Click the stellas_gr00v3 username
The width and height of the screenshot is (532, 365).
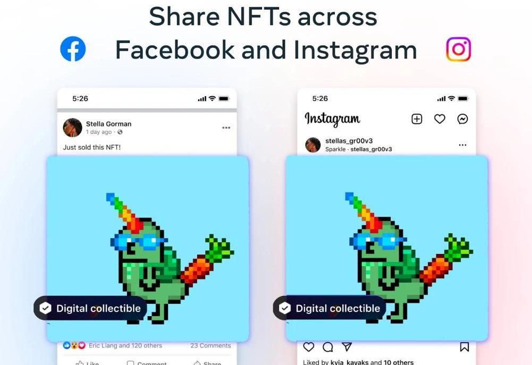tap(349, 140)
